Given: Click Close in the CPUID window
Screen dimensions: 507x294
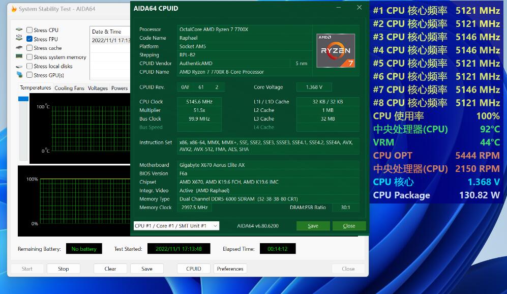Looking at the screenshot, I should pos(349,226).
